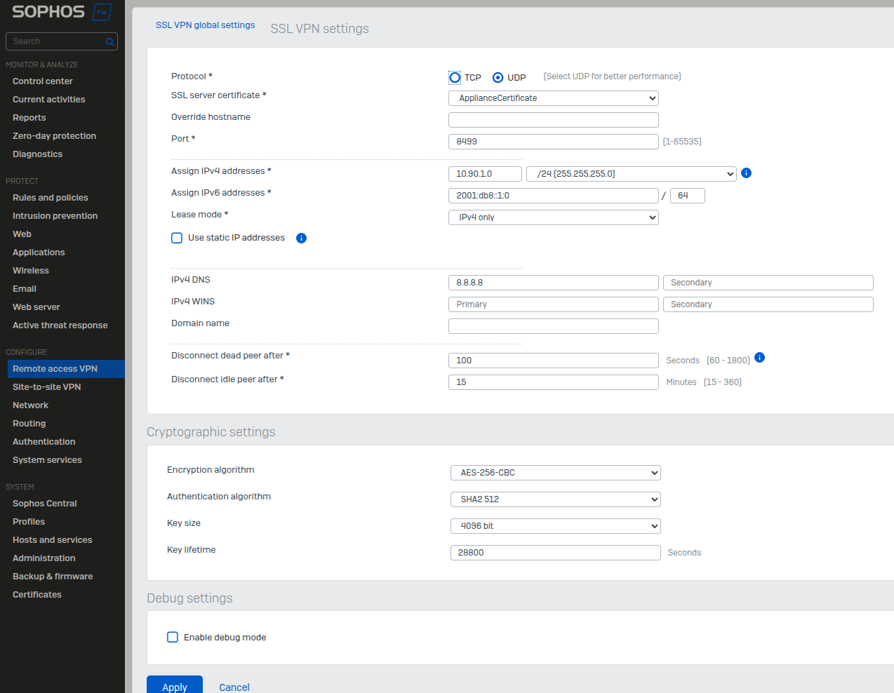894x693 pixels.
Task: Click the Cancel link
Action: point(234,687)
